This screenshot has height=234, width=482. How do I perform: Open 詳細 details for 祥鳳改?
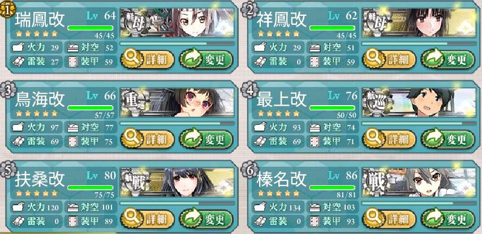tap(389, 59)
